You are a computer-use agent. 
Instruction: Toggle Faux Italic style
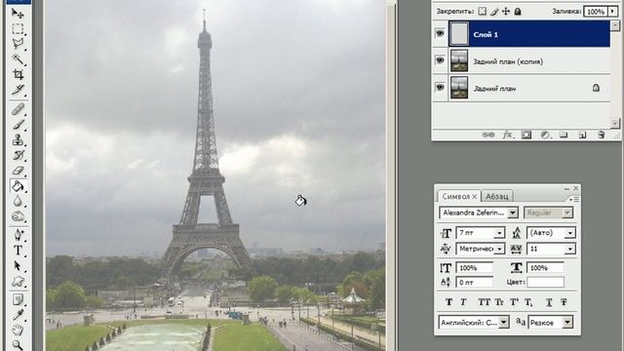tap(463, 302)
